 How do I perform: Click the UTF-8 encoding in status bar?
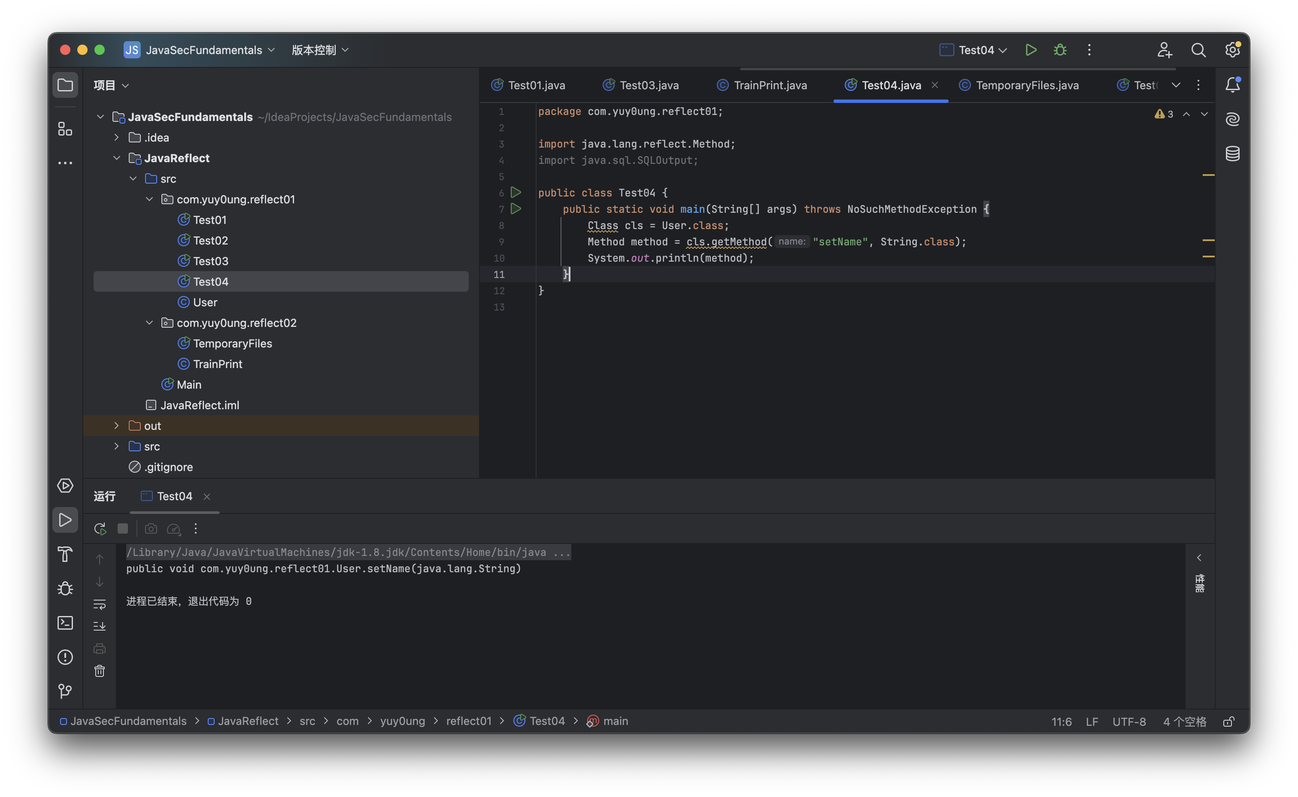[1129, 722]
